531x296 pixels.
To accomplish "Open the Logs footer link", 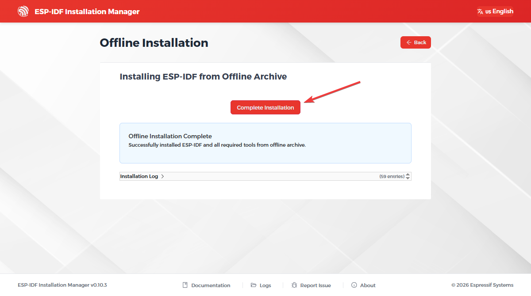I will [265, 285].
